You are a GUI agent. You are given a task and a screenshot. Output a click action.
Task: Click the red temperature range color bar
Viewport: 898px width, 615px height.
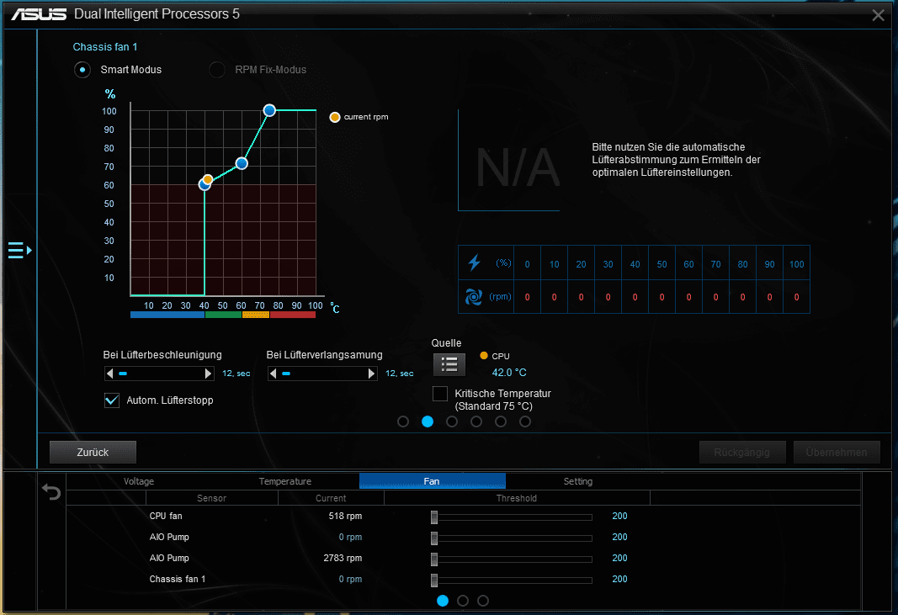click(x=293, y=315)
